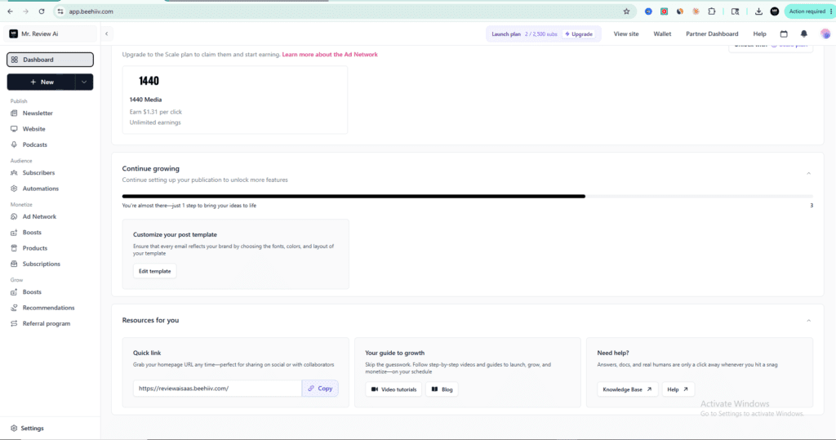Open Video tutorials

394,389
